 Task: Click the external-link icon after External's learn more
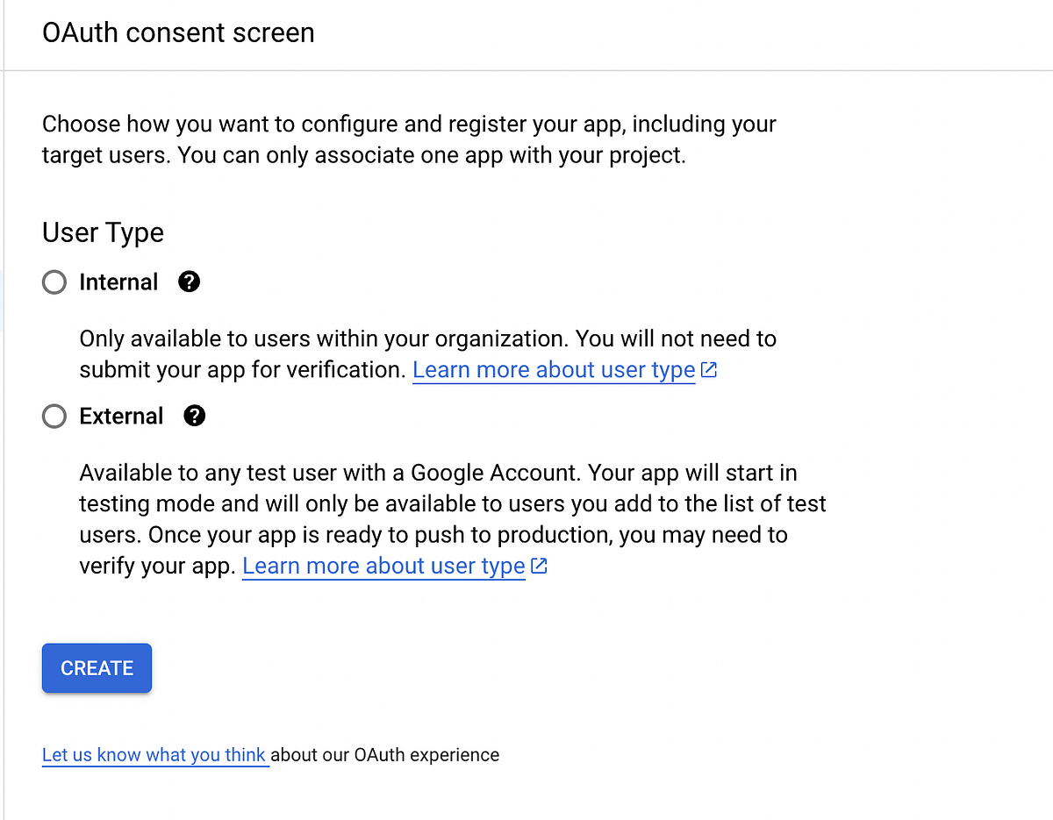(x=539, y=566)
